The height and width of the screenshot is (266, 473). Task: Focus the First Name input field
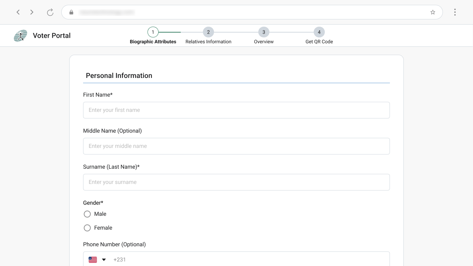(x=236, y=110)
